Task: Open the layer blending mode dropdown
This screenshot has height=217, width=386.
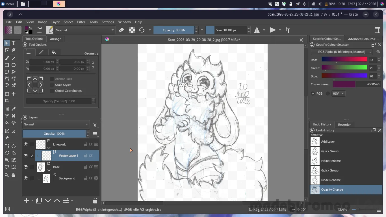Action: pos(56,124)
